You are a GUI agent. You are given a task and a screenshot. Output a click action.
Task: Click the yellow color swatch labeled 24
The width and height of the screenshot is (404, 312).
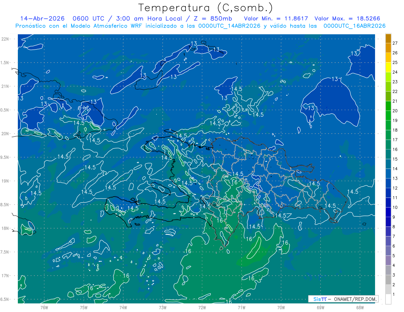388,67
